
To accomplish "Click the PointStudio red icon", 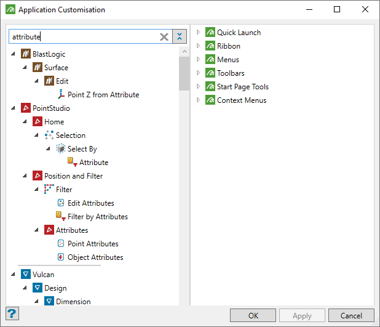I will (x=26, y=108).
